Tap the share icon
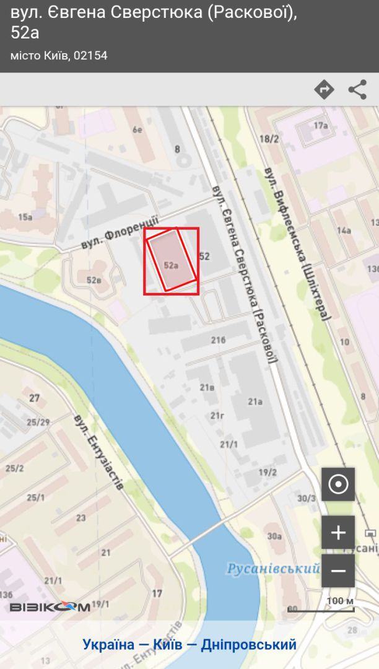This screenshot has width=379, height=669. (357, 90)
